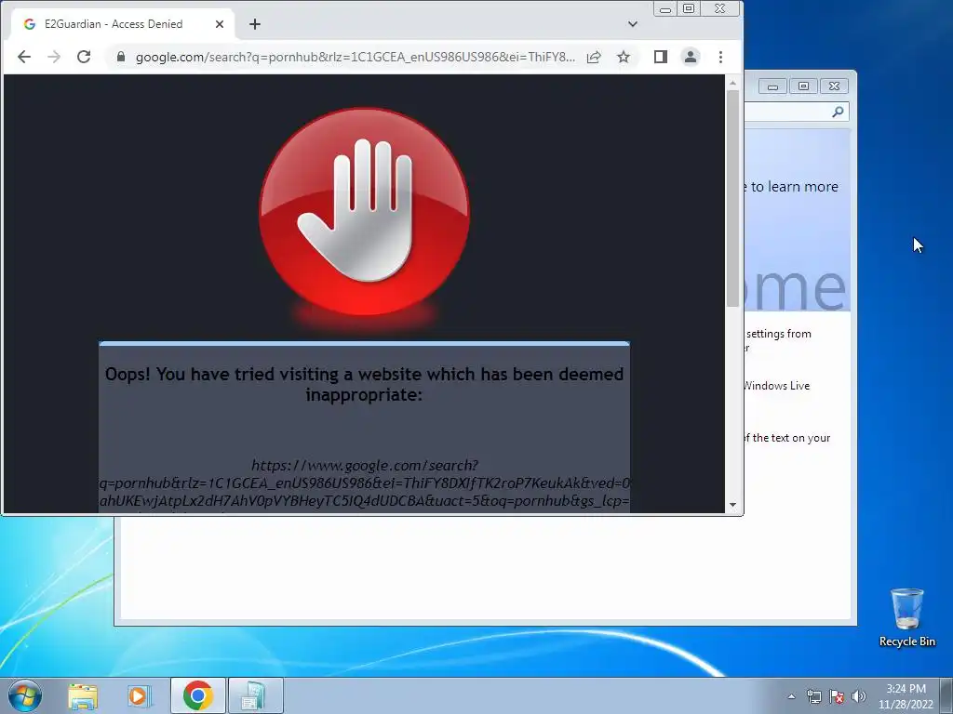Share this page using the share icon
Image resolution: width=953 pixels, height=714 pixels.
coord(594,57)
